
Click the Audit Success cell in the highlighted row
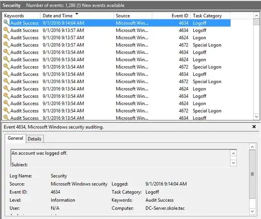tap(25, 23)
